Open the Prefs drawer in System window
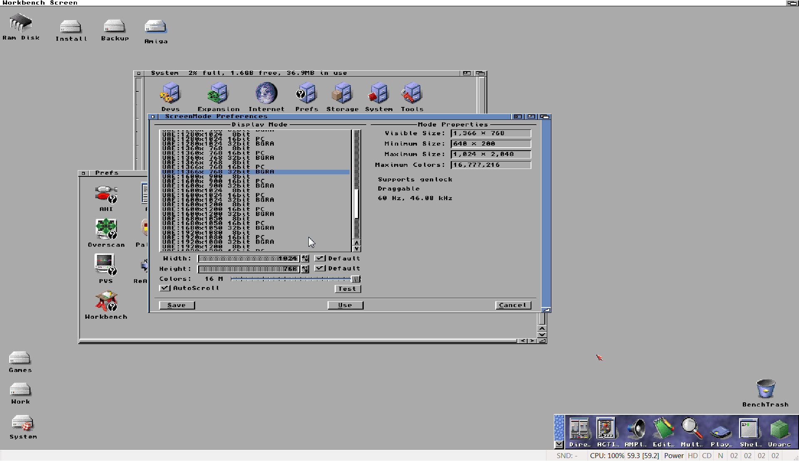The width and height of the screenshot is (799, 461). coord(307,97)
